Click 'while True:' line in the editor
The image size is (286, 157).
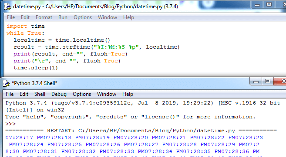(25, 33)
